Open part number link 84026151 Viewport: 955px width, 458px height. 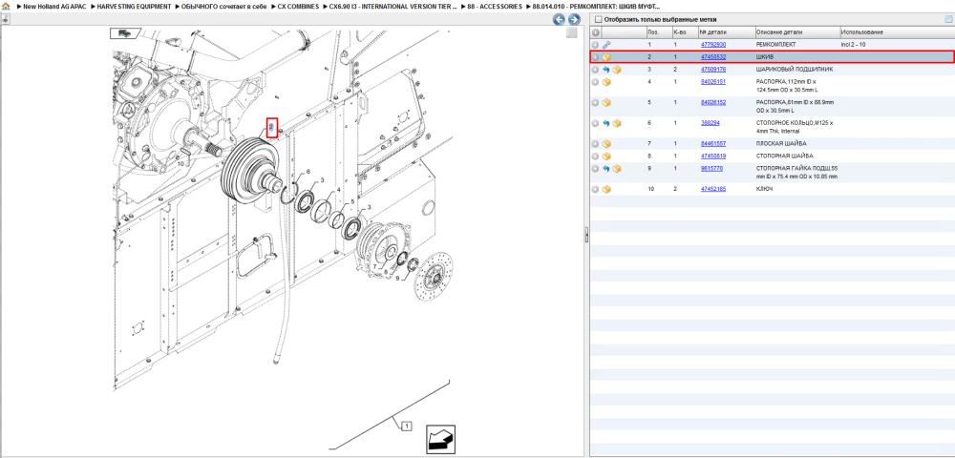point(713,82)
